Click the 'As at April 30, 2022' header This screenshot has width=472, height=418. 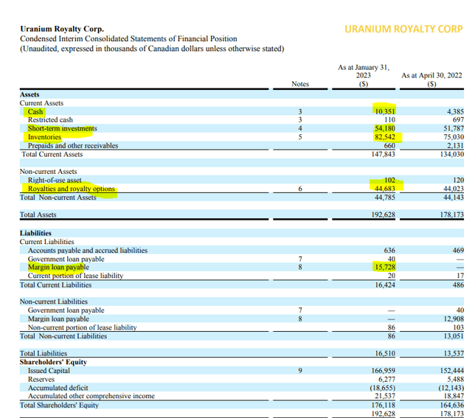tap(431, 75)
